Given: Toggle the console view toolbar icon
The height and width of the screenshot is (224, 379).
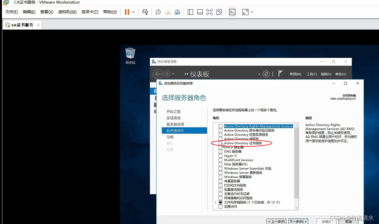Looking at the screenshot, I should click(232, 12).
